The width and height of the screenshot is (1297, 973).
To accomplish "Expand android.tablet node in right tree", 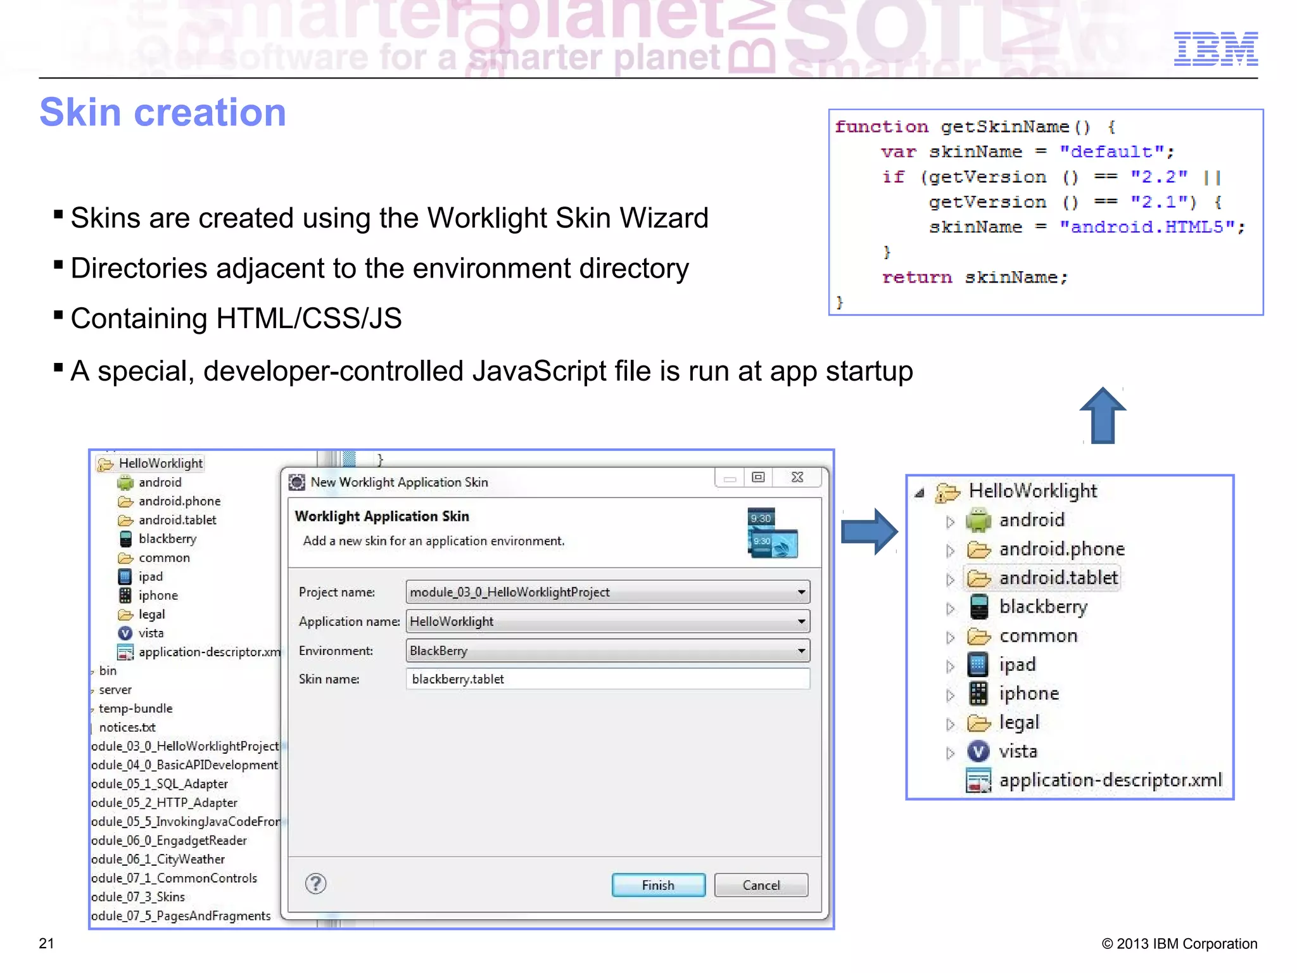I will [950, 580].
